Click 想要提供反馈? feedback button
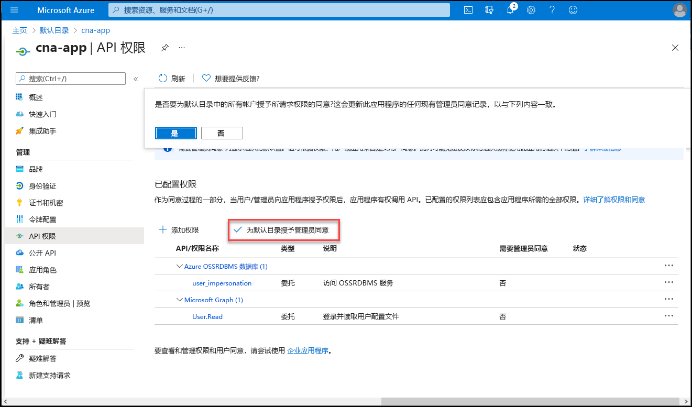 (x=231, y=79)
